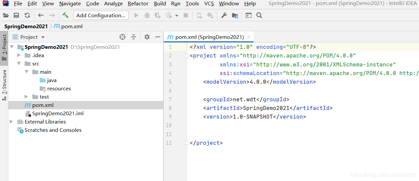
Task: Click the Run play icon
Action: pyautogui.click(x=136, y=15)
